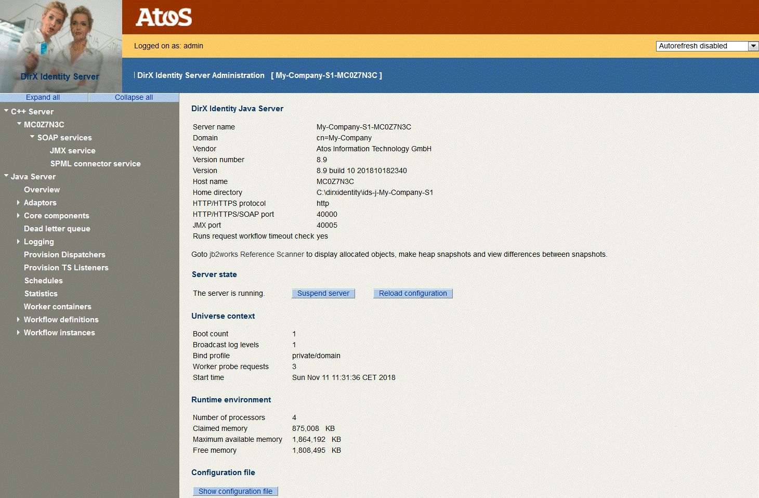
Task: Click Collapse all
Action: tap(133, 97)
